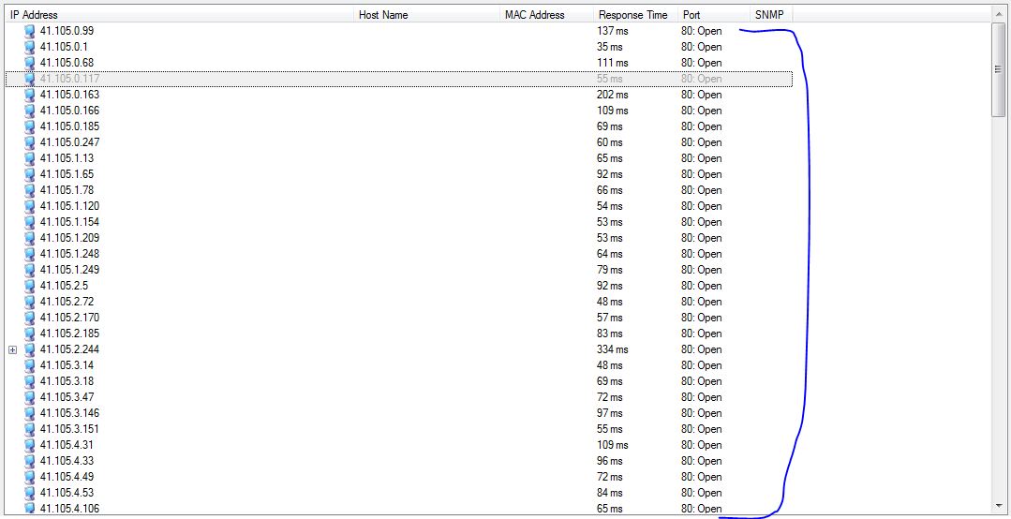Click the vertical scrollbar thumb
Viewport: 1011px width, 519px height.
click(999, 70)
